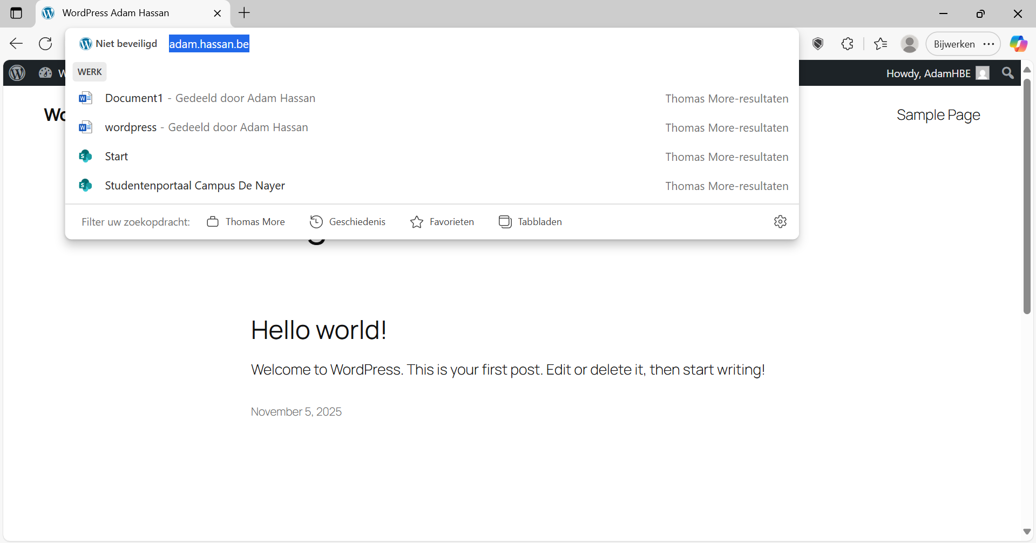The image size is (1036, 543).
Task: Filter the search results by Tabbladen
Action: [x=530, y=221]
